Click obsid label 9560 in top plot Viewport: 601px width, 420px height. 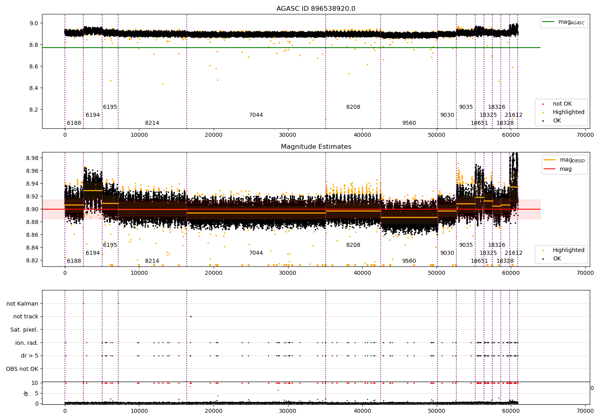tap(409, 123)
